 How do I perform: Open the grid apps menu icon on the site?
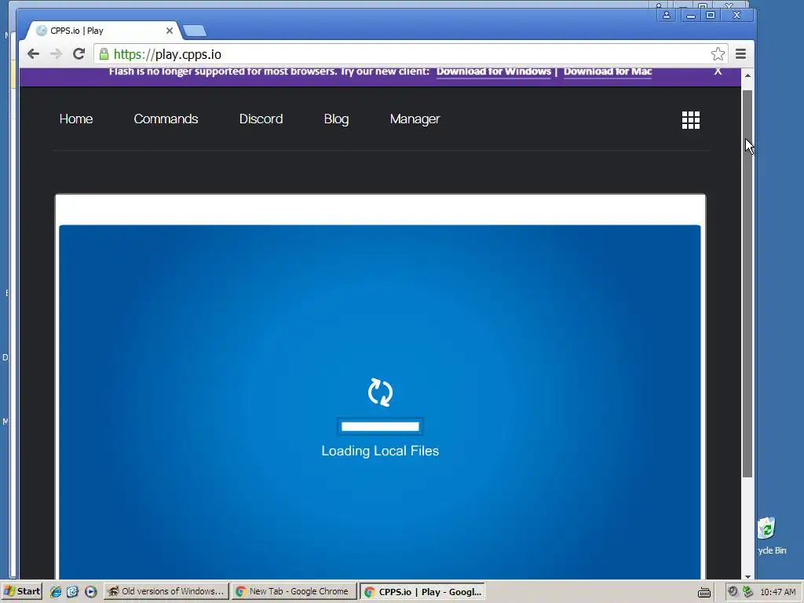click(691, 120)
